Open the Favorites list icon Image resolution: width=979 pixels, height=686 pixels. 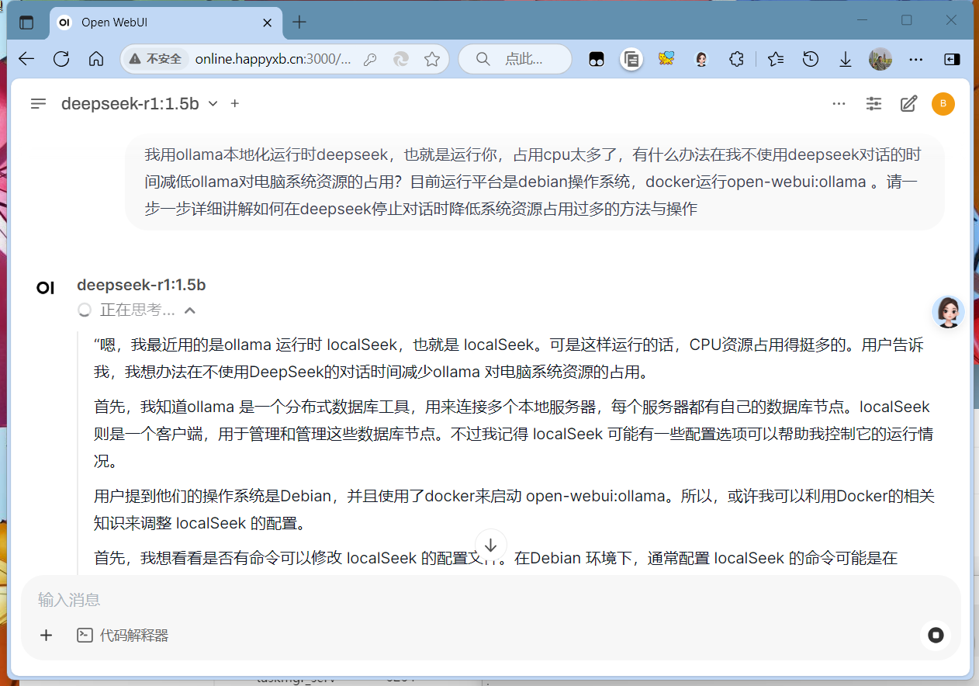(775, 59)
